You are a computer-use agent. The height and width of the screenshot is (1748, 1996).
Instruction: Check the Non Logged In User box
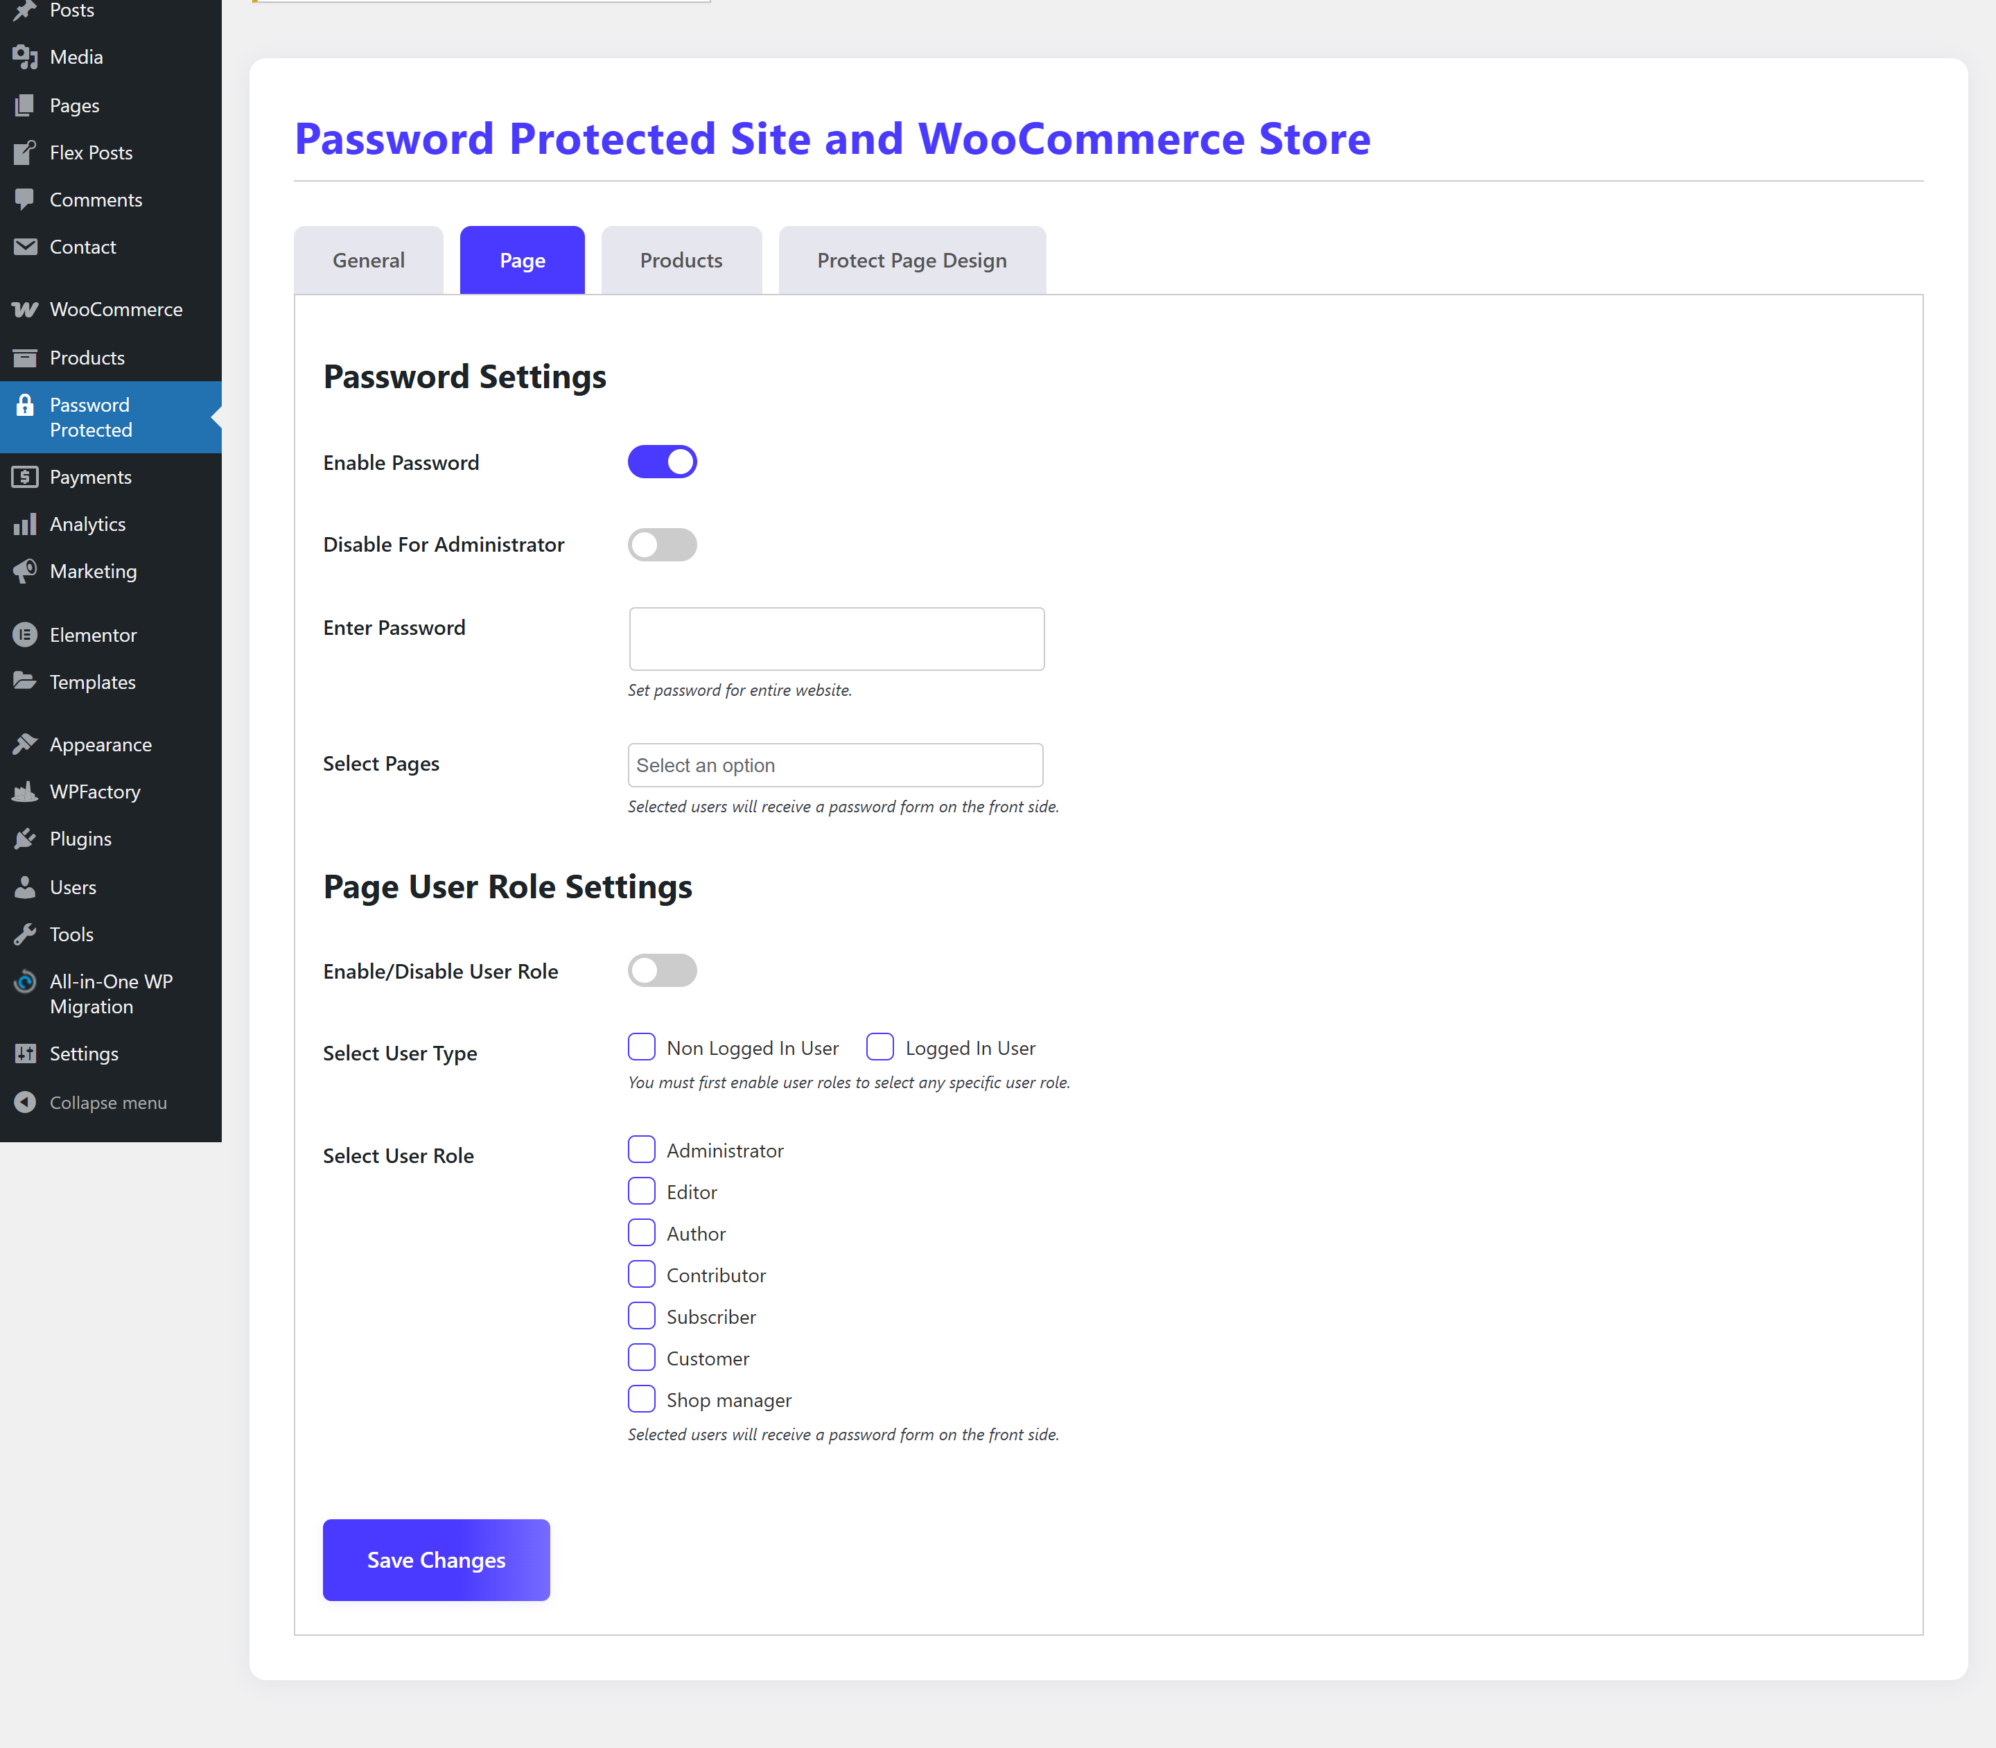click(642, 1047)
